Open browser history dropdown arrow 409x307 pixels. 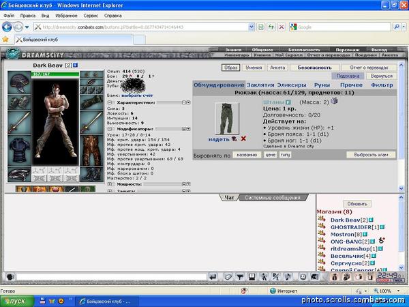[27, 27]
